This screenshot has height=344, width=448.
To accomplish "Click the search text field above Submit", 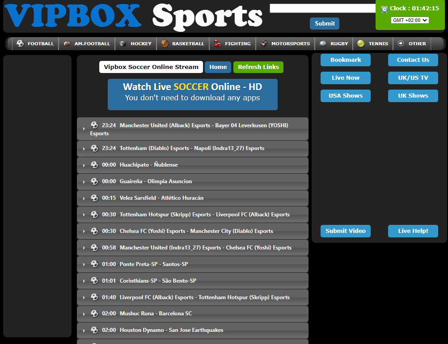I will click(322, 9).
